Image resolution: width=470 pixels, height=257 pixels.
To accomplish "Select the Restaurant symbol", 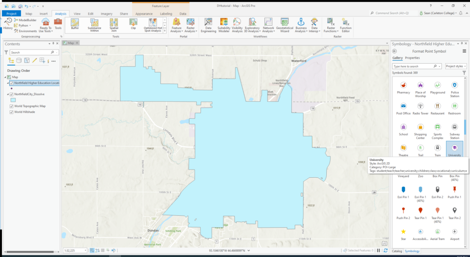I will click(437, 109).
